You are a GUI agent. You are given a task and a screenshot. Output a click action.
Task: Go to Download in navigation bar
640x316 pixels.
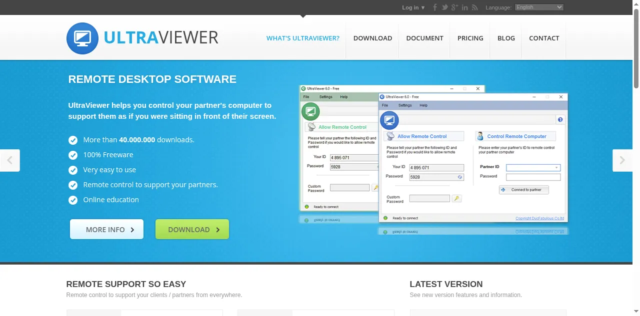tap(372, 38)
